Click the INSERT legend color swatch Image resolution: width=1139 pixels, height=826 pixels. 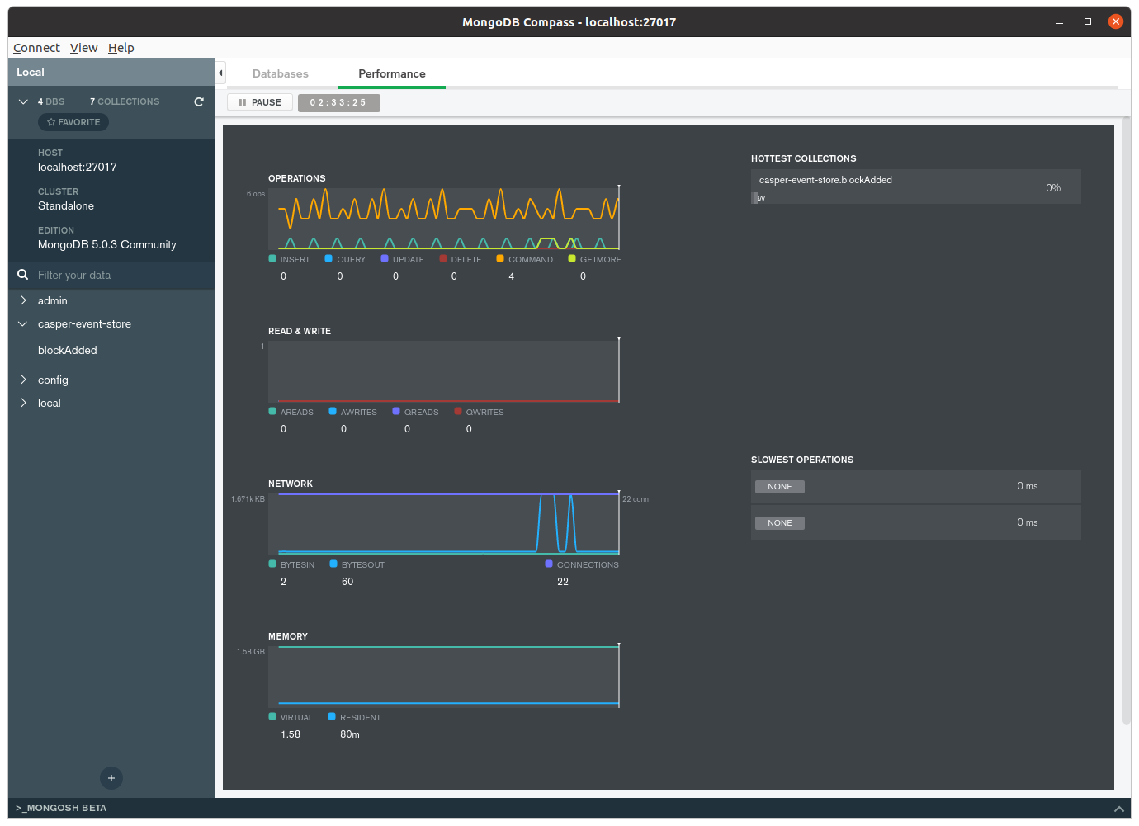(272, 258)
